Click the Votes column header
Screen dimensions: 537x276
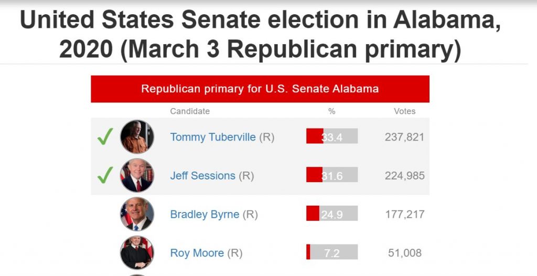(404, 111)
